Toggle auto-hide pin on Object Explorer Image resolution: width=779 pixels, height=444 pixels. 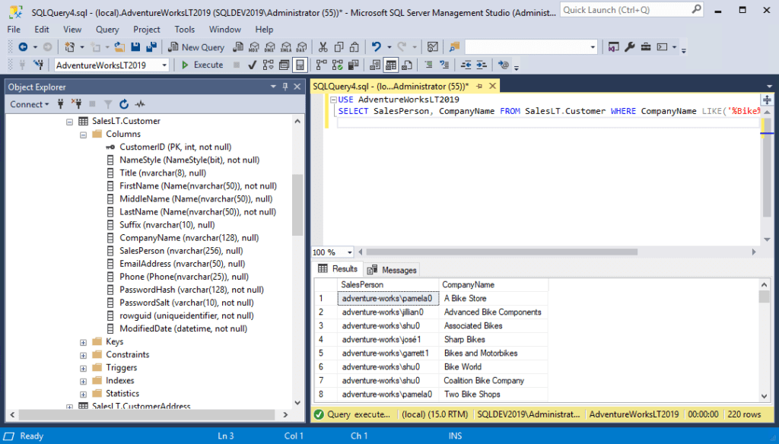(x=285, y=87)
